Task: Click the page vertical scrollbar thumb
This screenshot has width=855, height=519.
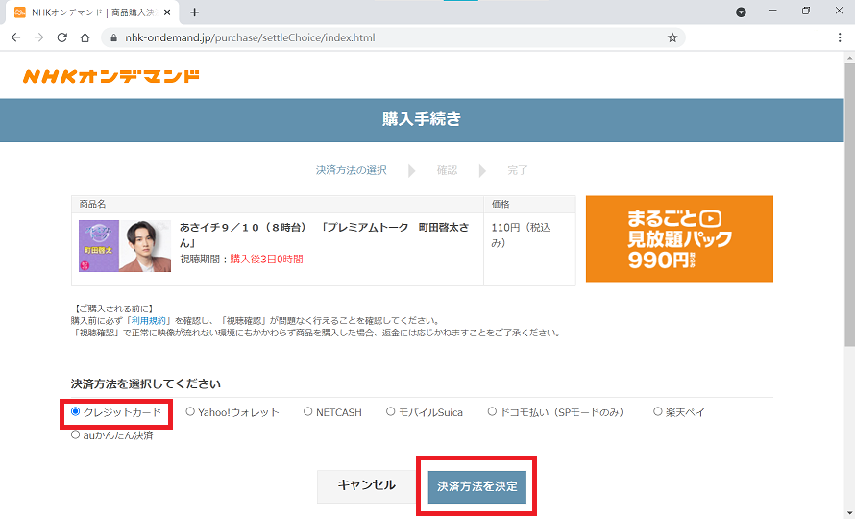Action: pos(849,205)
